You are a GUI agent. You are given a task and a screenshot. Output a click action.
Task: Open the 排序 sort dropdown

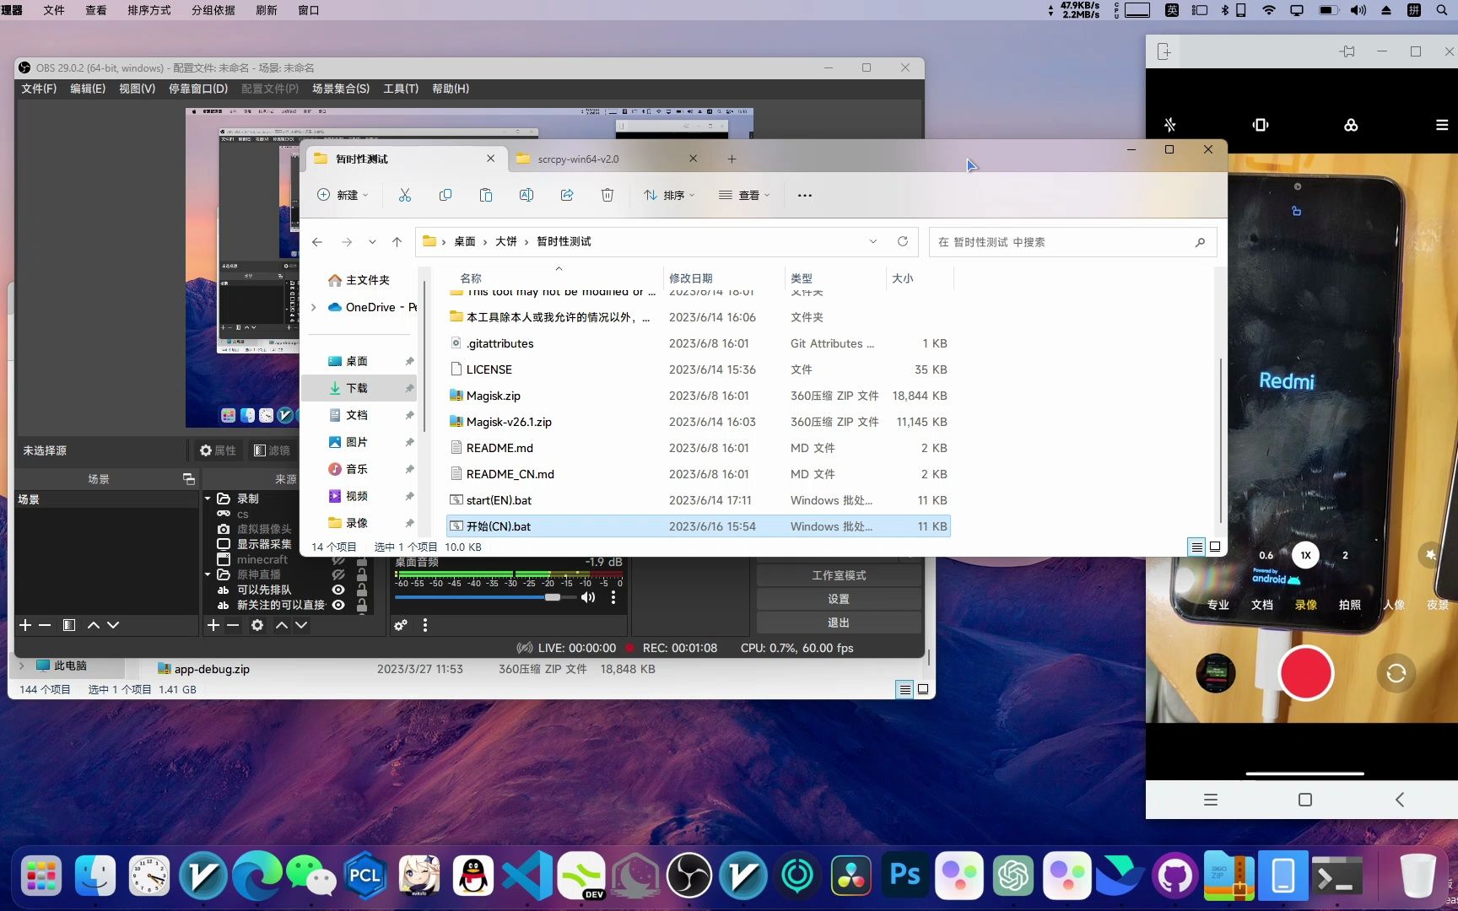[x=669, y=195]
